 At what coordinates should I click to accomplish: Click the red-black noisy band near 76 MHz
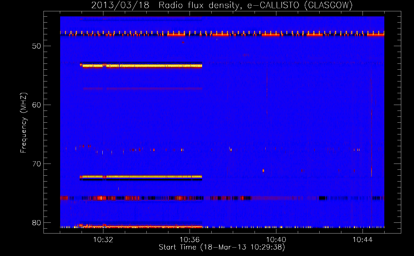tap(222, 198)
